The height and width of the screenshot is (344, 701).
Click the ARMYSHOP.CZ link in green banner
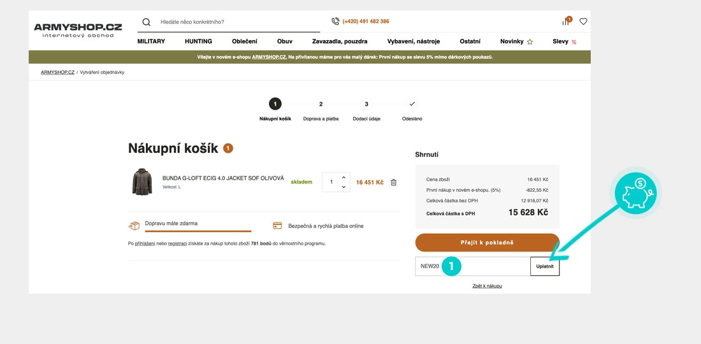coord(269,57)
